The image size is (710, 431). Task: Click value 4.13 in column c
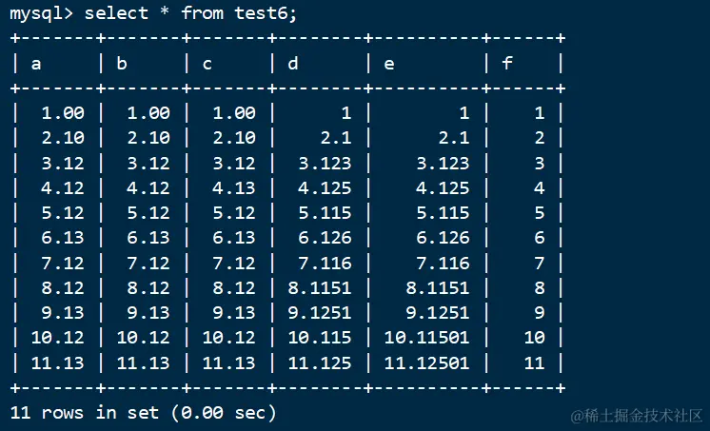234,187
